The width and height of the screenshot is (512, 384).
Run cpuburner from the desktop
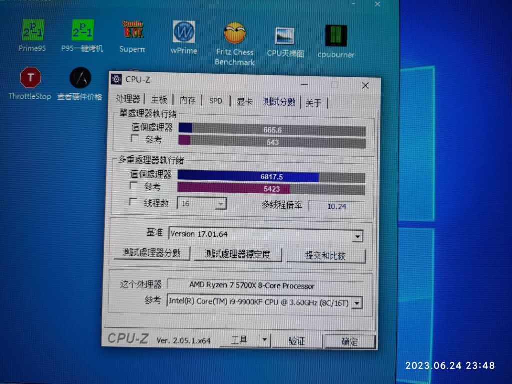335,35
